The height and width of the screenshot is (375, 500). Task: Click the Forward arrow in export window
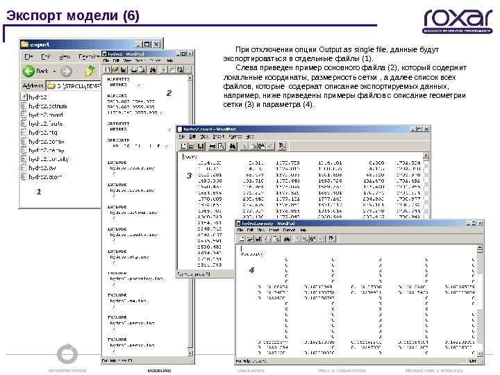(67, 71)
